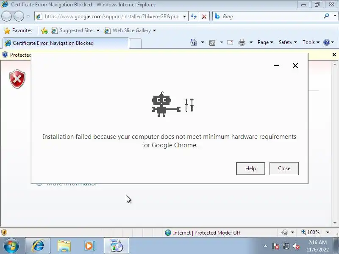This screenshot has width=339, height=254.
Task: Open address bar URL history dropdown
Action: [184, 17]
